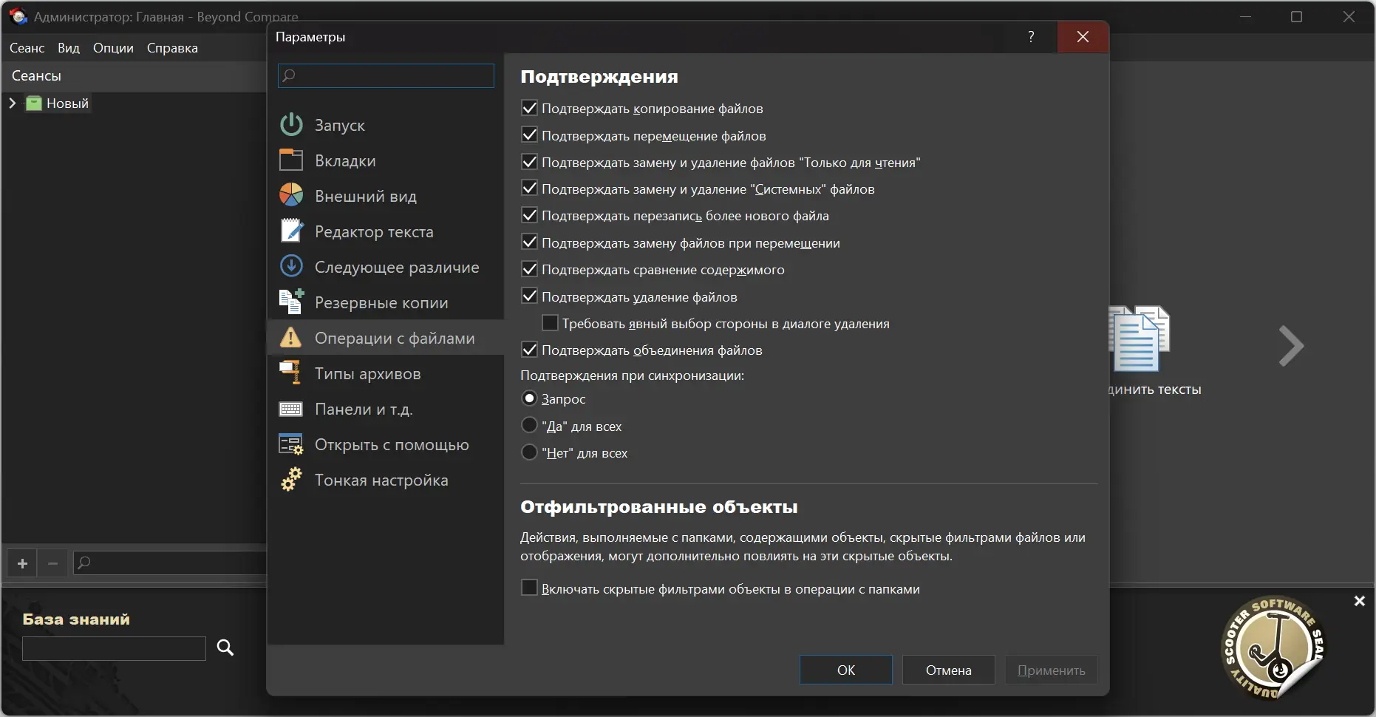The width and height of the screenshot is (1376, 717).
Task: Open the Опции menu
Action: click(x=113, y=48)
